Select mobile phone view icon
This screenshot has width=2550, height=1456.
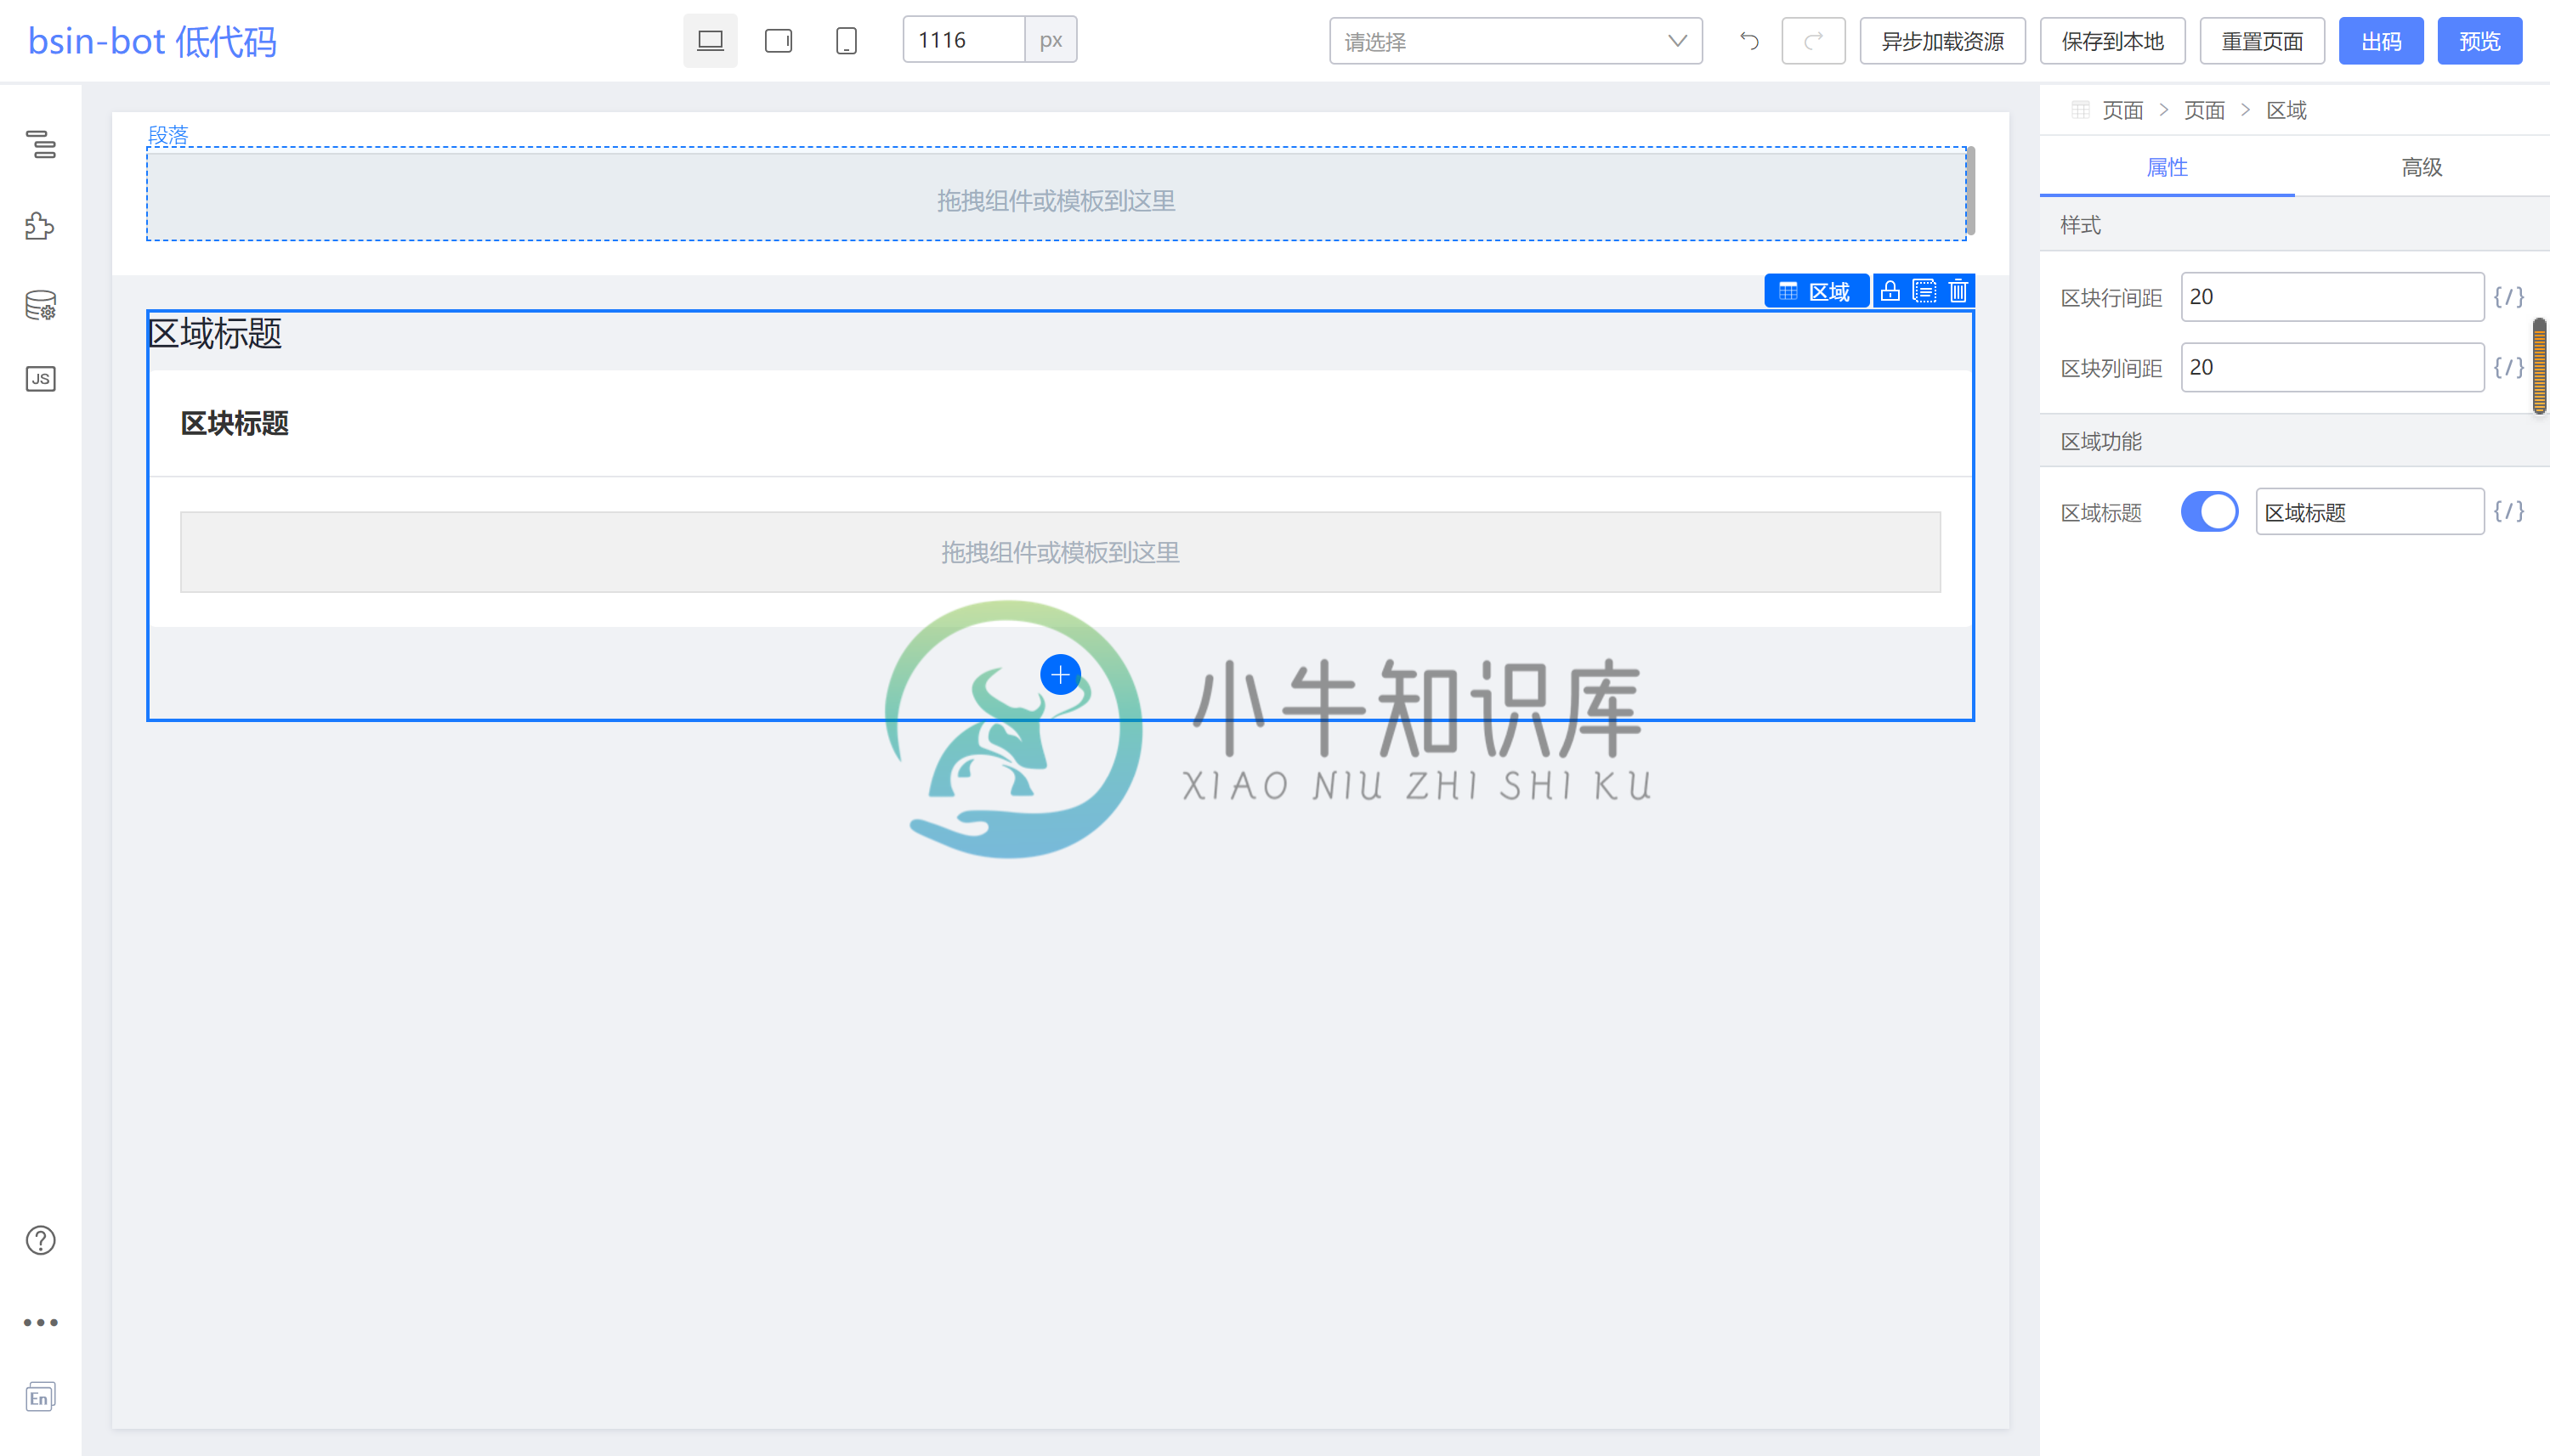(847, 41)
